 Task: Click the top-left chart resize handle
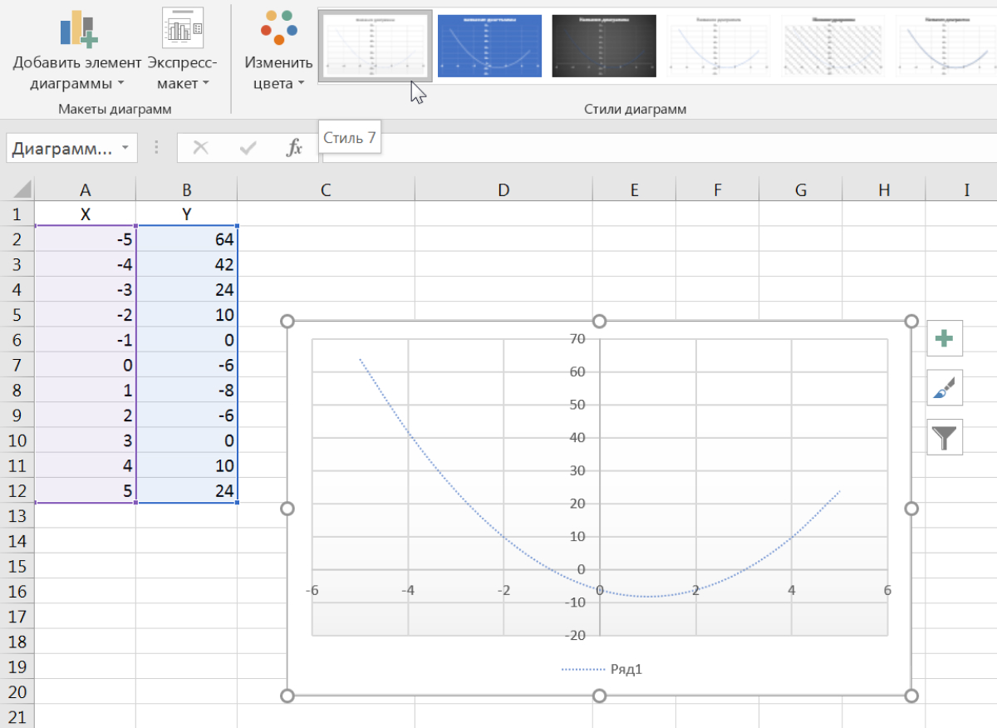coord(287,322)
